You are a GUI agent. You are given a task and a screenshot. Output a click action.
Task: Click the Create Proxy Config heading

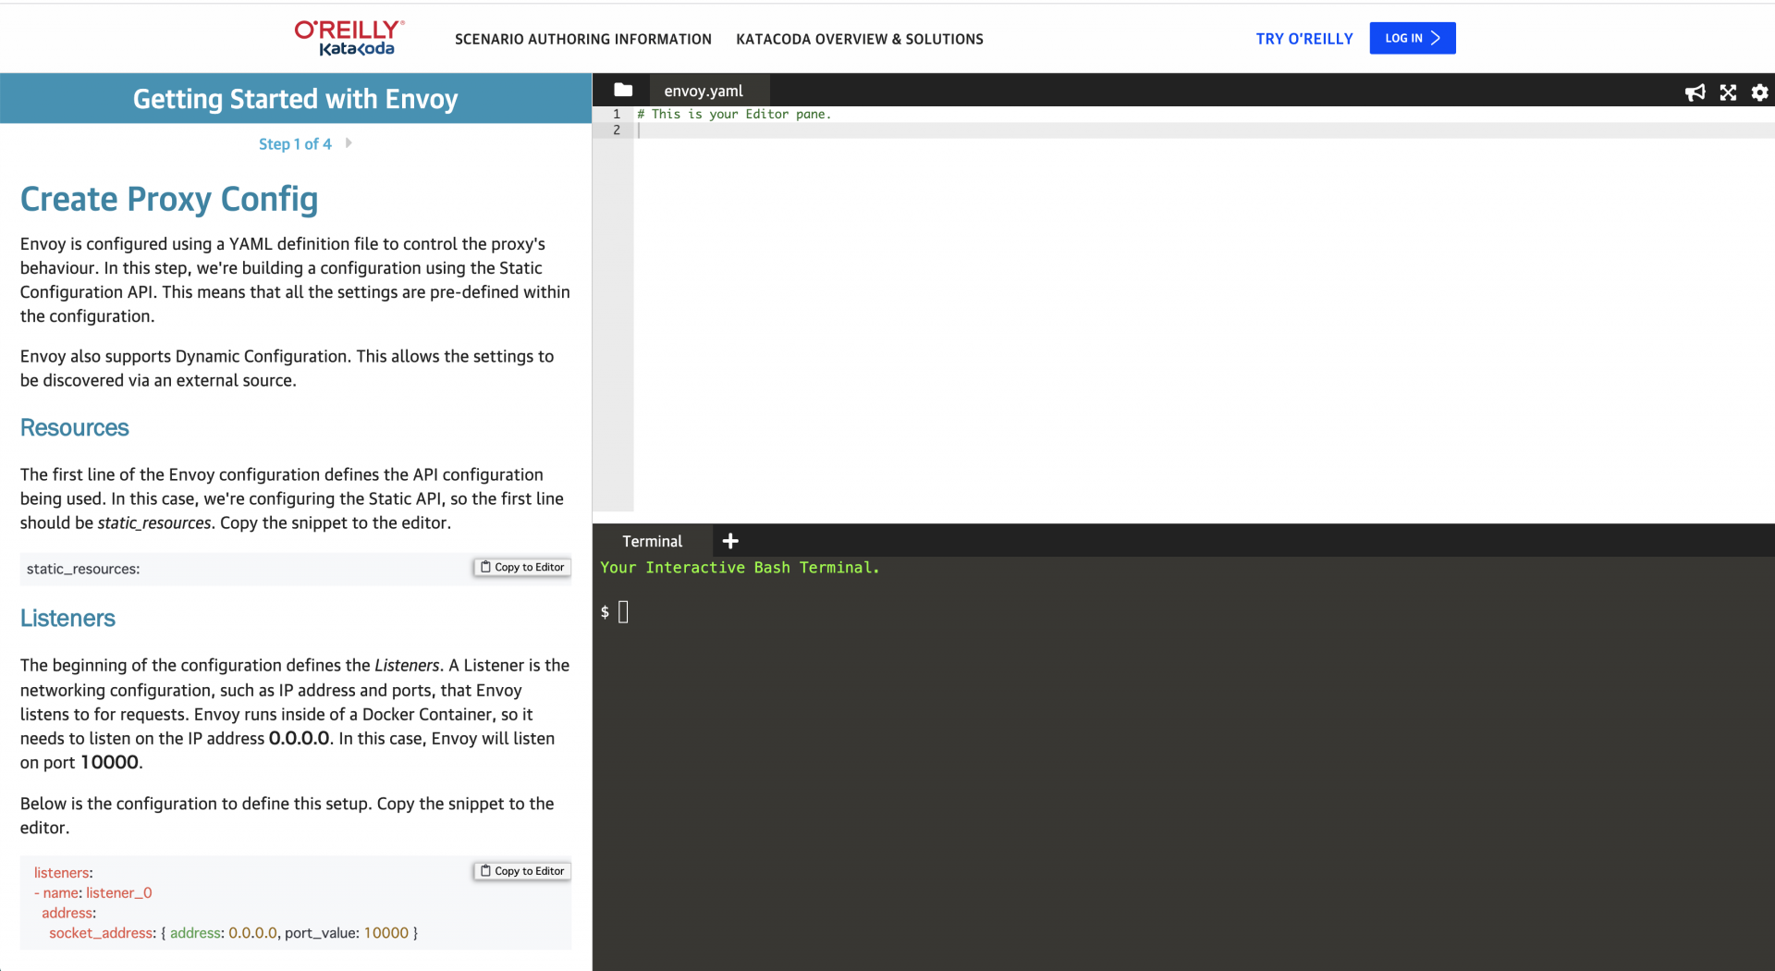click(169, 199)
